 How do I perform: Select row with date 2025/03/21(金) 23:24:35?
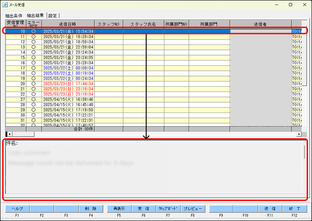click(x=154, y=57)
